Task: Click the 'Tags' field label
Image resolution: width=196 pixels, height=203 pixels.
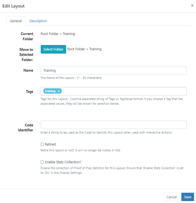Action: (29, 91)
